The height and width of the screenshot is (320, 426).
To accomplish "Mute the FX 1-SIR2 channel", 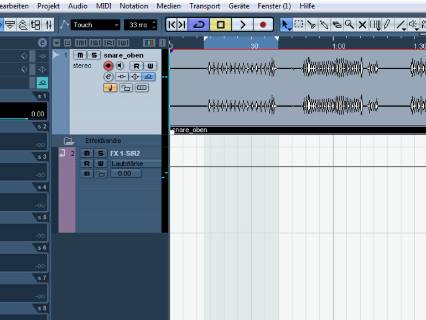I will [x=87, y=153].
